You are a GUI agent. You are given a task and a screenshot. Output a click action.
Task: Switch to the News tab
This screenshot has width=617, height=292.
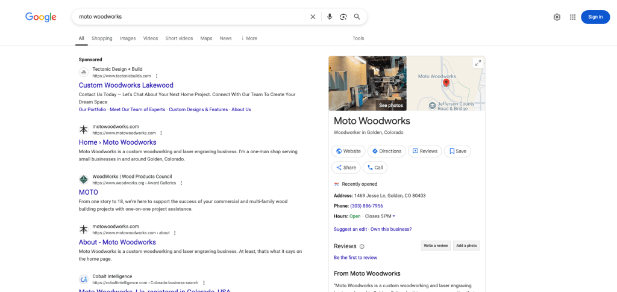pos(226,38)
